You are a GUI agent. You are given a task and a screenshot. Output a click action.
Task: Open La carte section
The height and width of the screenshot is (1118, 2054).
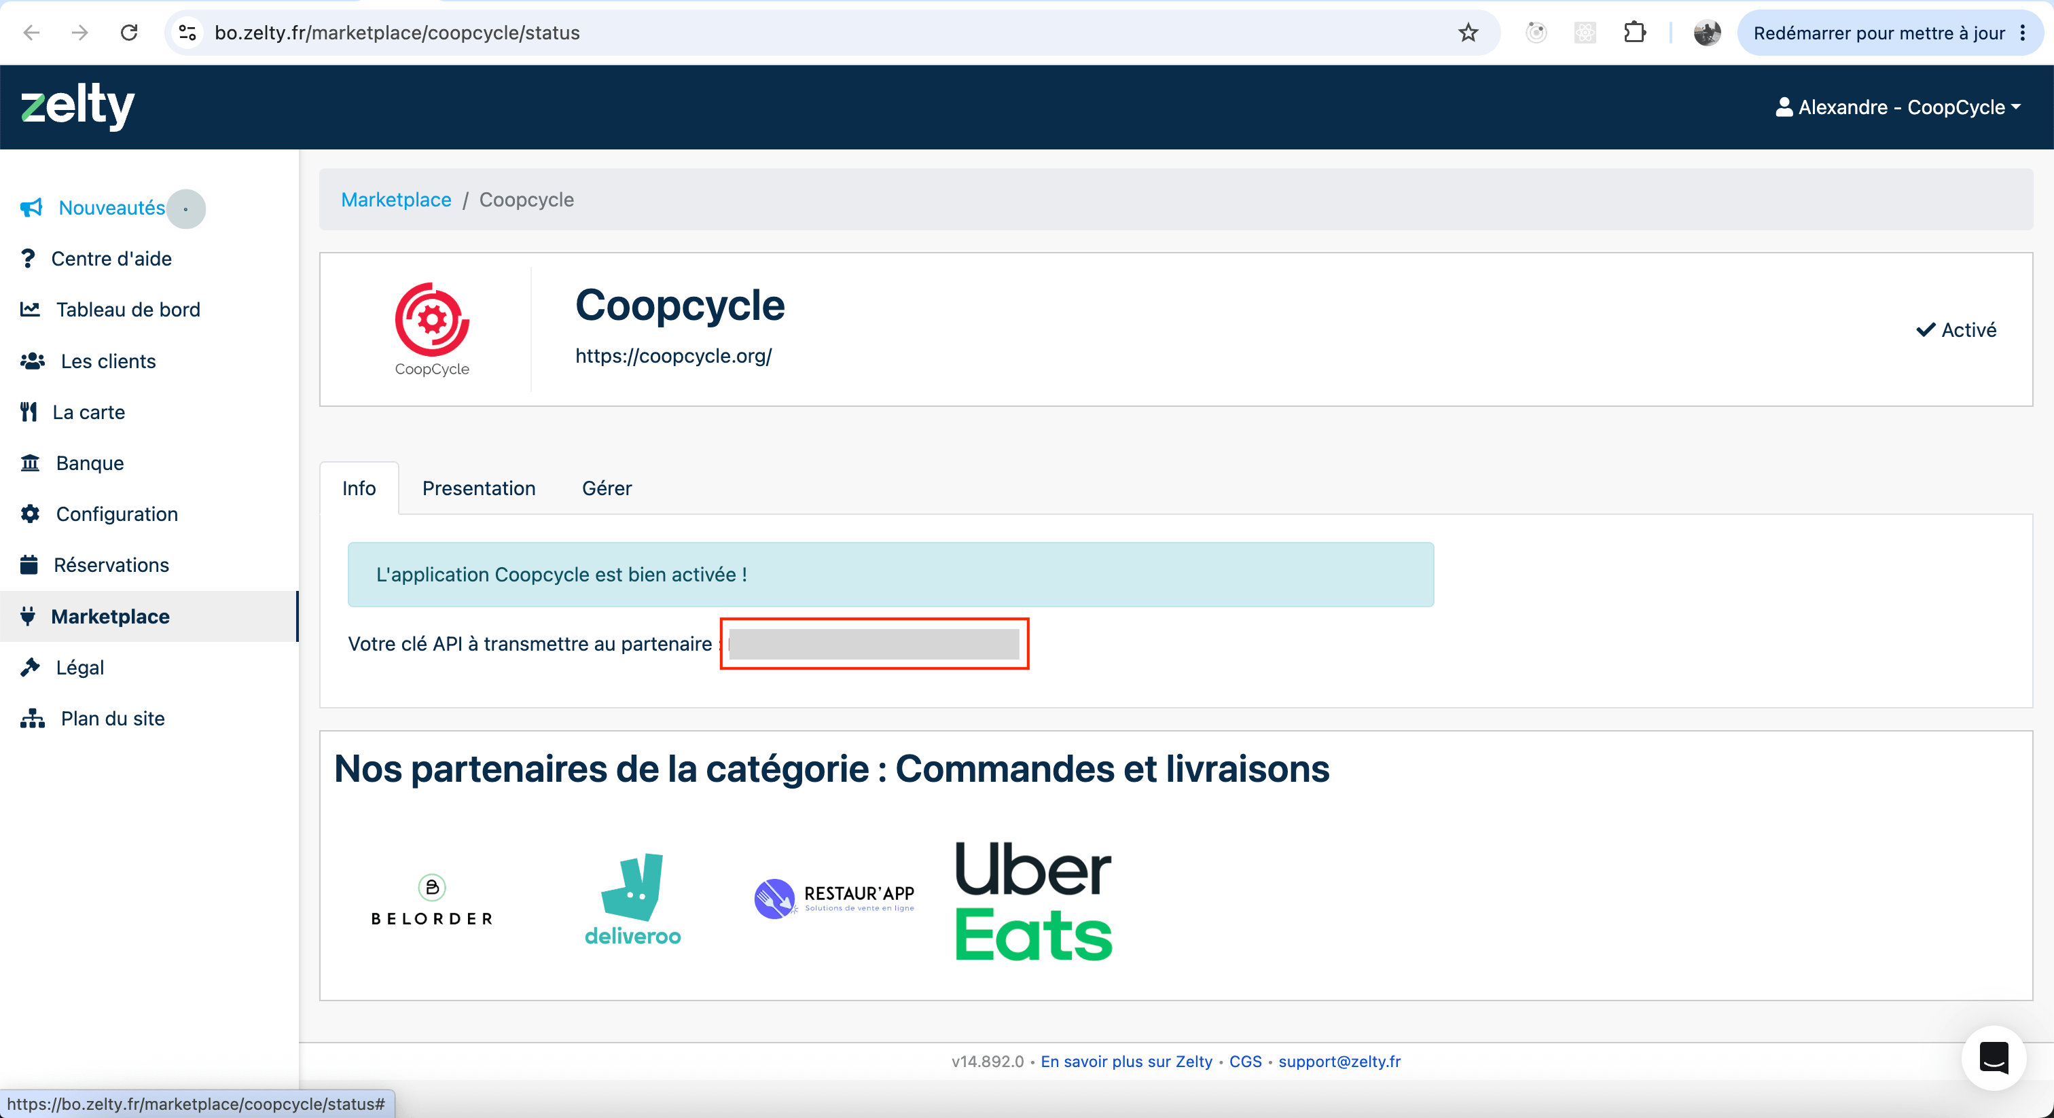point(88,412)
